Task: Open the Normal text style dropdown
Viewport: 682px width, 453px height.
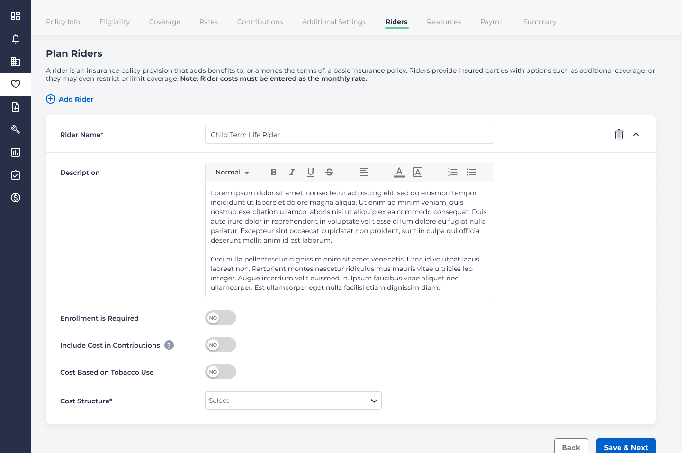Action: (x=232, y=173)
